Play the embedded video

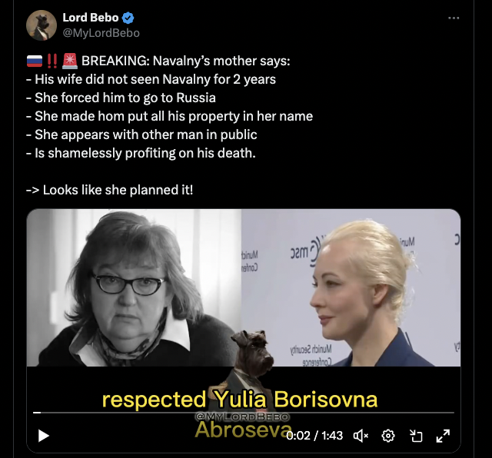coord(44,436)
